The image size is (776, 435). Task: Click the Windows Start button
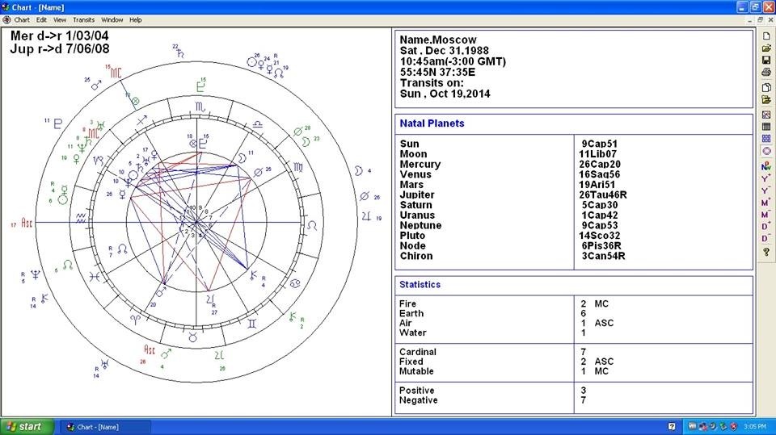click(27, 426)
